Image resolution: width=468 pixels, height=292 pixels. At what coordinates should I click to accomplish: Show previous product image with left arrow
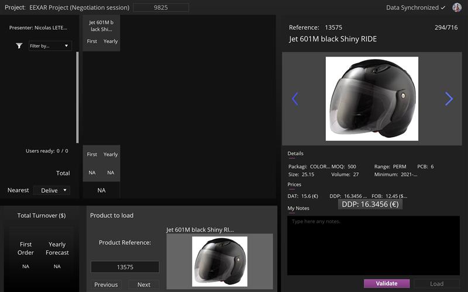[x=295, y=99]
